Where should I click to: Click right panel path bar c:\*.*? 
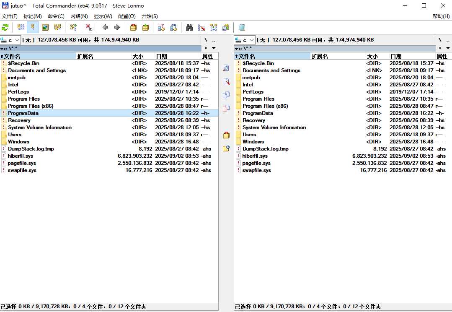point(335,48)
